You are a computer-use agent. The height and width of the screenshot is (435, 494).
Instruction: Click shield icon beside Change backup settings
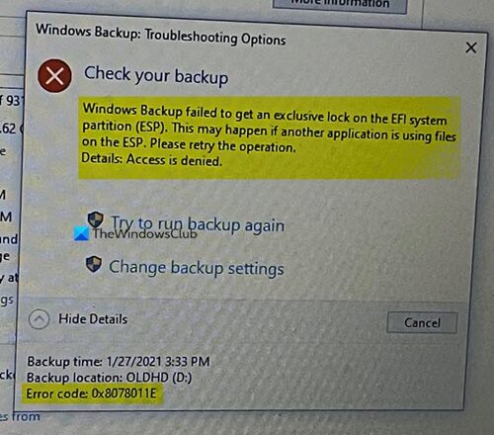[x=94, y=264]
